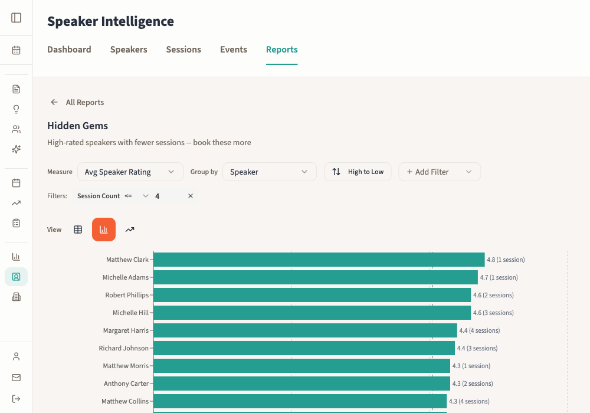Screen dimensions: 590x413
Task: Click the Matthew Clark axis label
Action: (127, 260)
